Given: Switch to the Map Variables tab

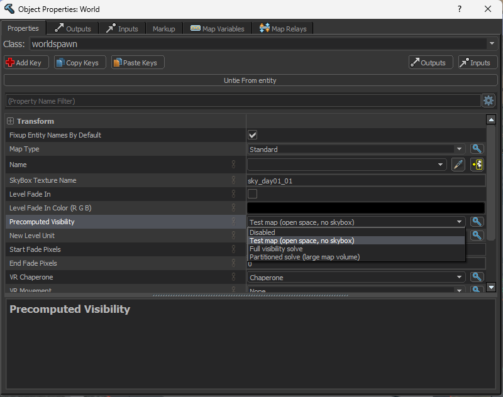Looking at the screenshot, I should pyautogui.click(x=217, y=28).
